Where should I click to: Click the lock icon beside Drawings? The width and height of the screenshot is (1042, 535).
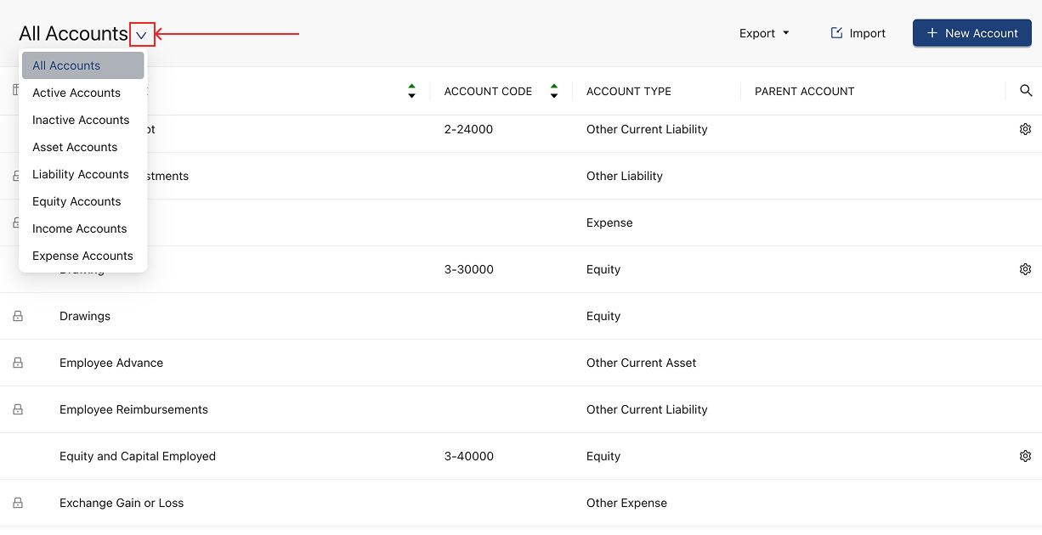coord(18,315)
